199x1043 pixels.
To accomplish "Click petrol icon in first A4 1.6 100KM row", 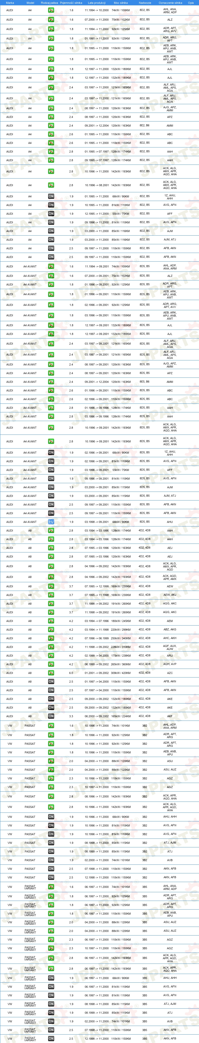I will [51, 10].
